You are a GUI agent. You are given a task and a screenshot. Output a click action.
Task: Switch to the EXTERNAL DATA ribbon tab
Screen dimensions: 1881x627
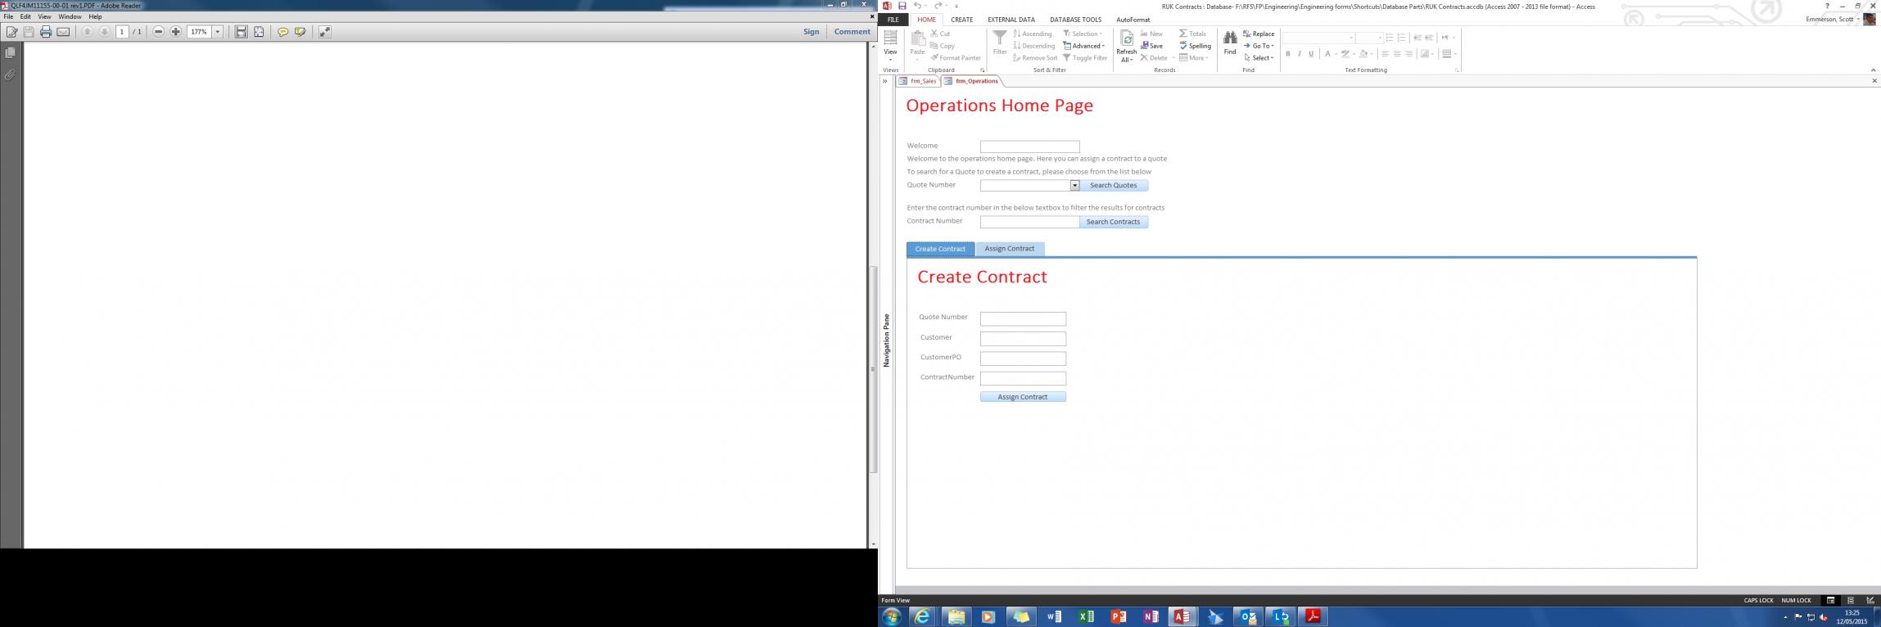tap(1011, 20)
